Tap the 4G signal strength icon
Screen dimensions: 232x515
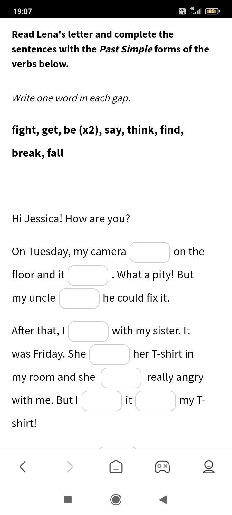point(195,11)
